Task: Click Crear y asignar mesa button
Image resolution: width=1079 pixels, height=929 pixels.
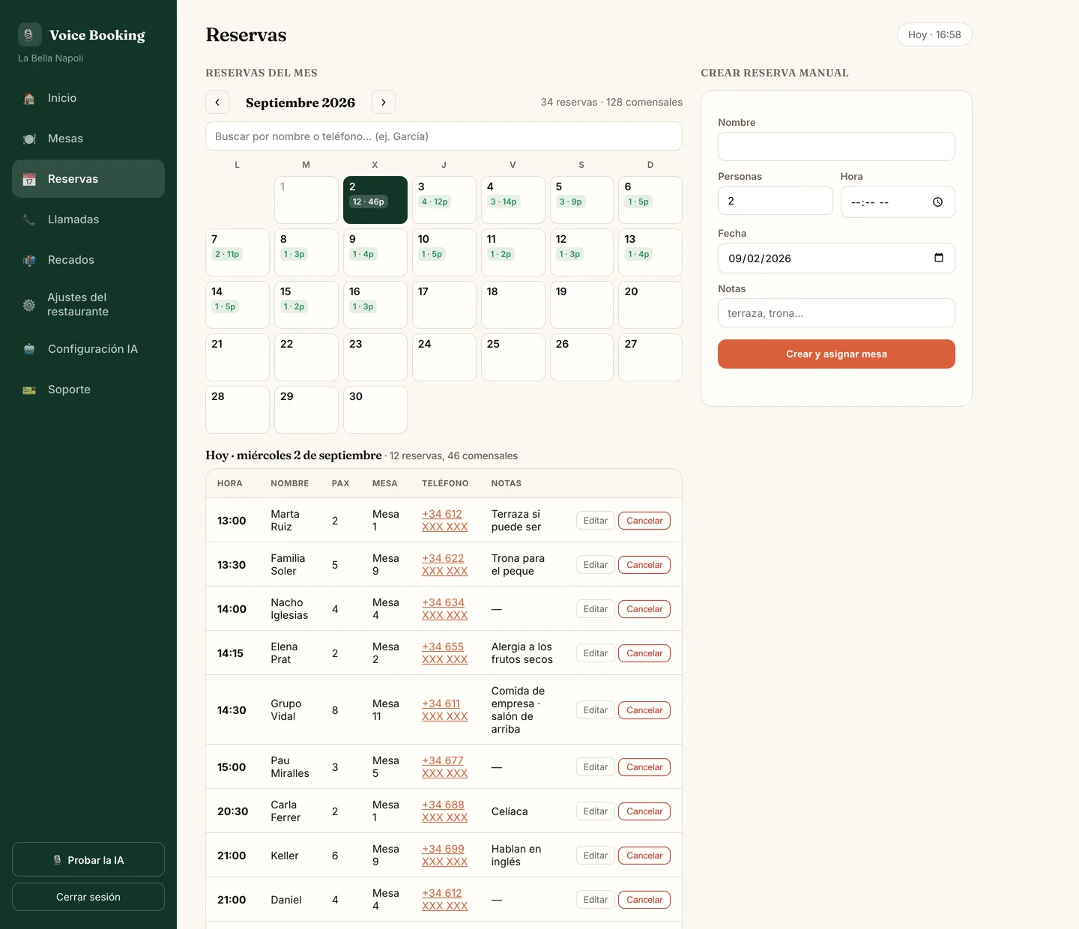Action: [x=836, y=354]
